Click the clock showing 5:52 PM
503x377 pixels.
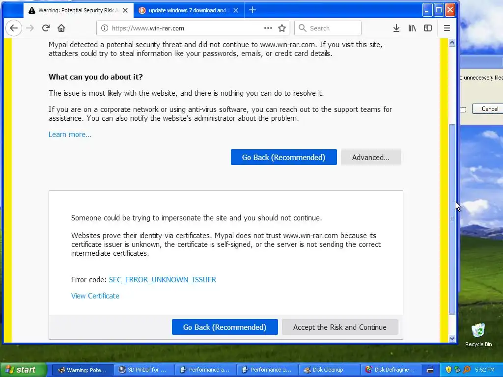[484, 370]
